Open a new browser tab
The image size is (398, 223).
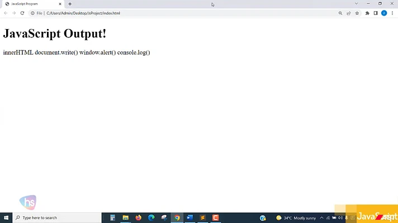(70, 4)
